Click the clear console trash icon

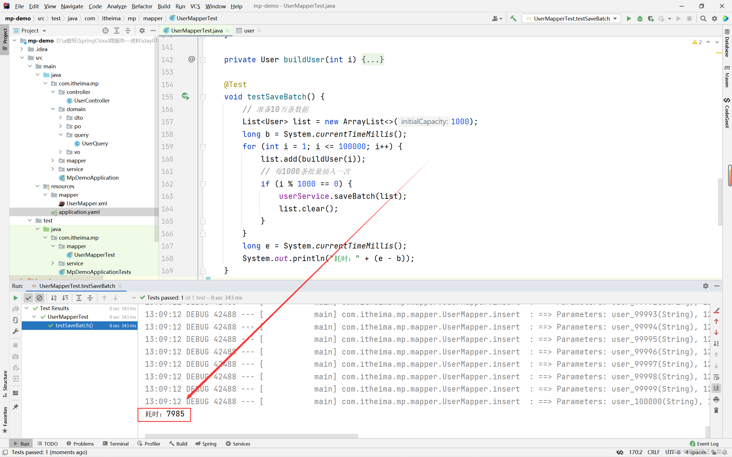click(716, 410)
